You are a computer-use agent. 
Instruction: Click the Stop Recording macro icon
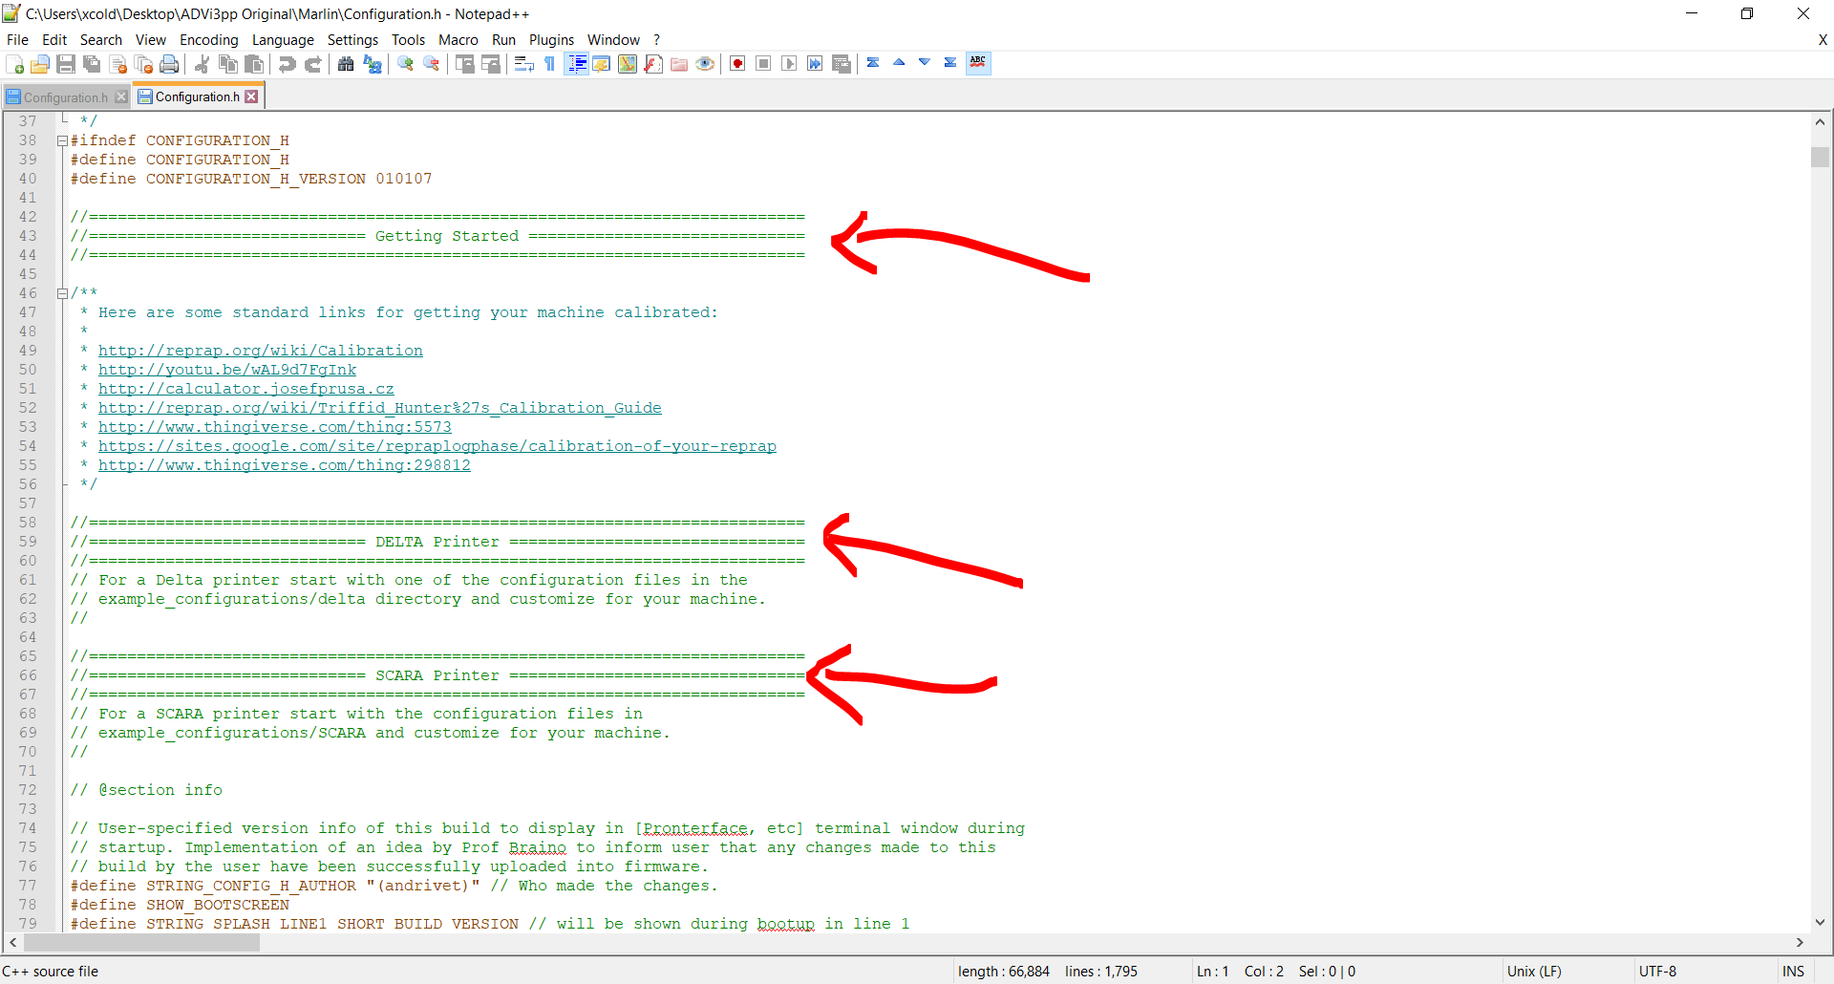pyautogui.click(x=763, y=64)
